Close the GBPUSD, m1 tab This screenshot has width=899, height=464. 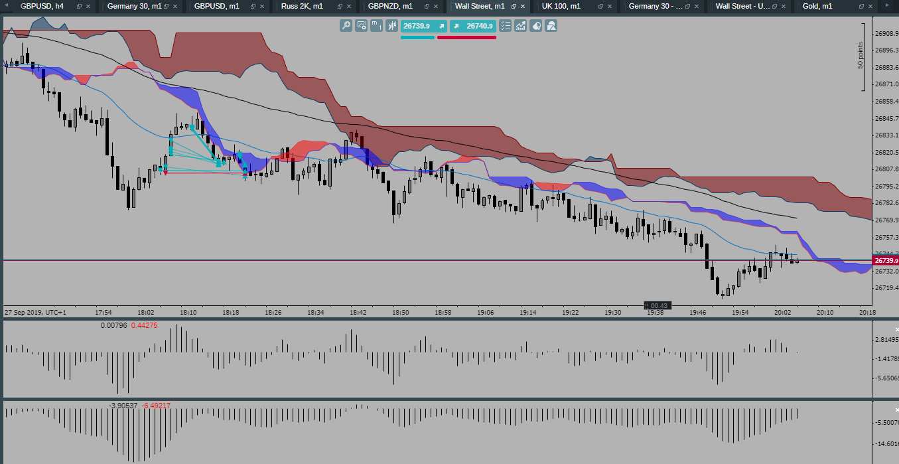click(x=262, y=6)
